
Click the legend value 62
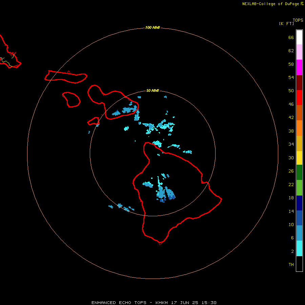click(291, 51)
